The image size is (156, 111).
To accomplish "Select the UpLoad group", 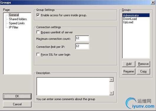I will (136, 22).
